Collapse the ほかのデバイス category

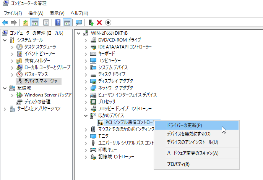[86, 116]
